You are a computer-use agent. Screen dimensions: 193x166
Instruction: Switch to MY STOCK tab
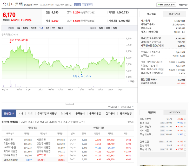click(x=175, y=112)
